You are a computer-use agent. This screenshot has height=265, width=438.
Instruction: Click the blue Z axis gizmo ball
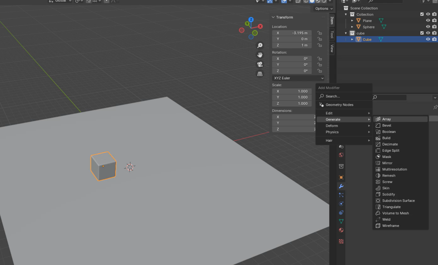251,20
